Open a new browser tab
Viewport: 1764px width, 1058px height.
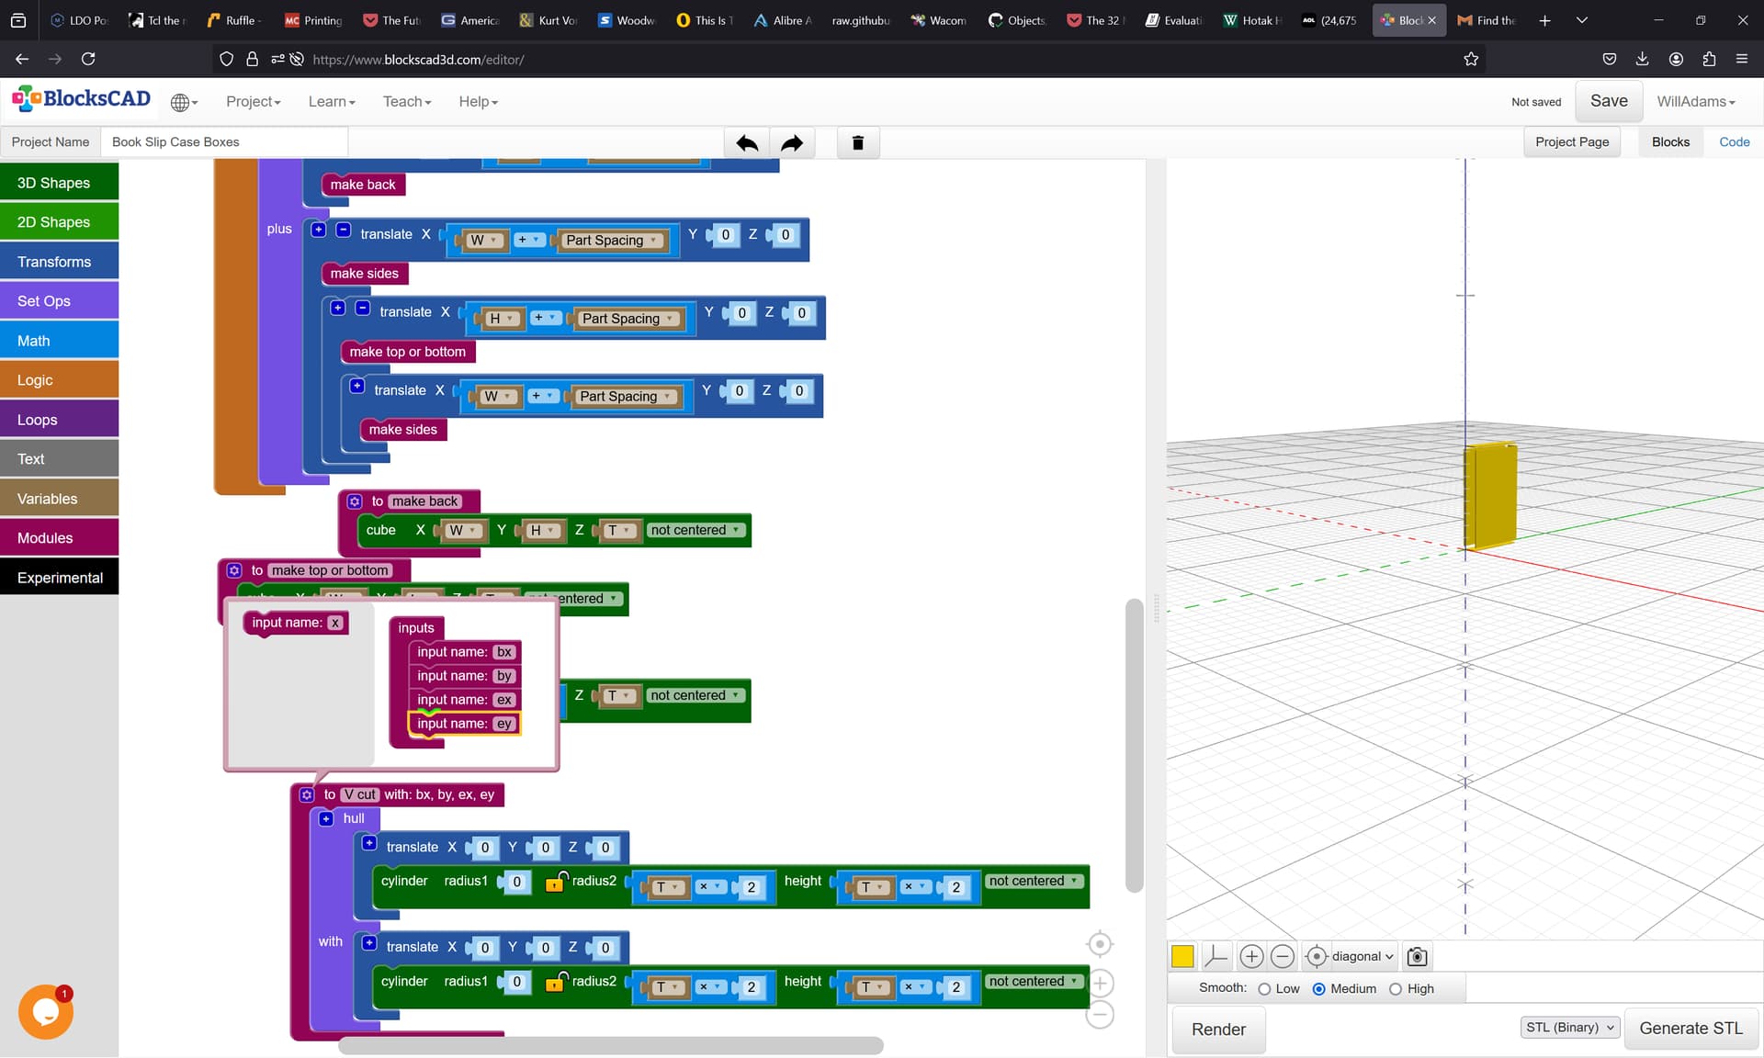click(x=1544, y=20)
